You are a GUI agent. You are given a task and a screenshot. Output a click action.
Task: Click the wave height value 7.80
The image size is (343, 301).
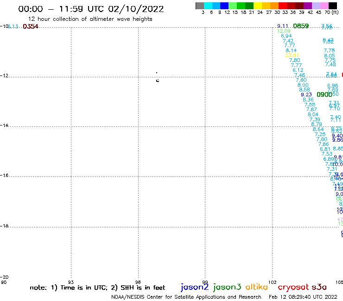tap(295, 60)
